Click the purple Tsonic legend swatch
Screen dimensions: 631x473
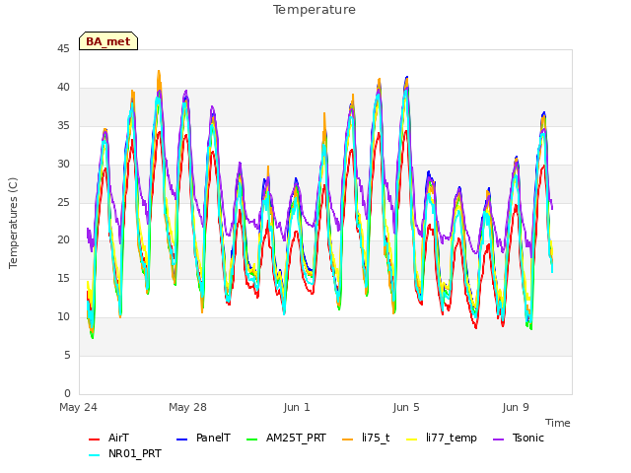tap(498, 439)
